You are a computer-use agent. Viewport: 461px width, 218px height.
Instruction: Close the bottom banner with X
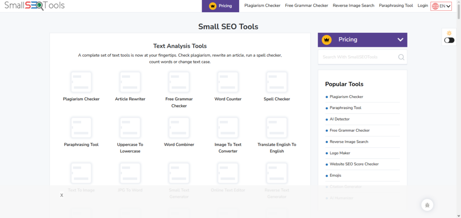pos(62,195)
